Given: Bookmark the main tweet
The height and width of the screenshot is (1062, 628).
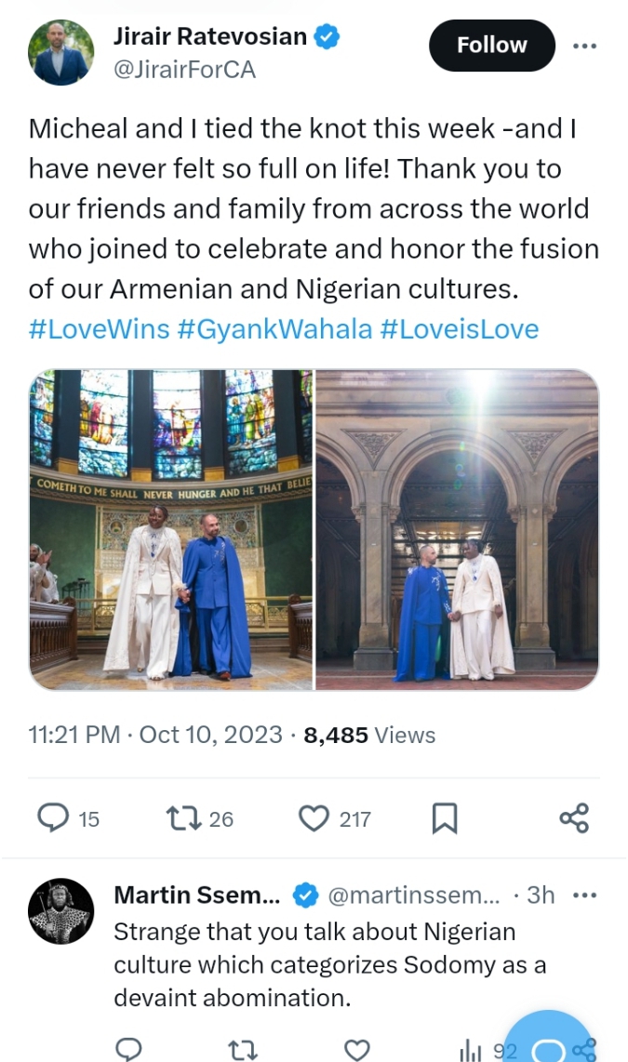Looking at the screenshot, I should click(445, 818).
